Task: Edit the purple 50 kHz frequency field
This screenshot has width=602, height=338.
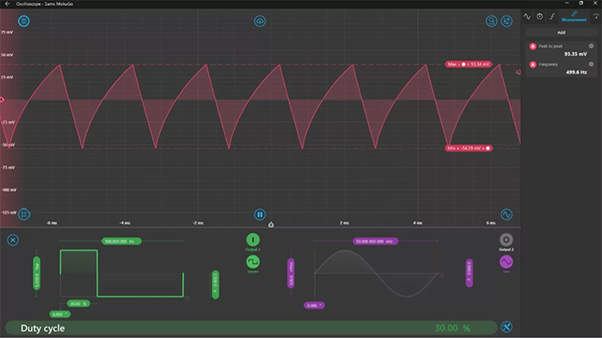Action: click(375, 241)
